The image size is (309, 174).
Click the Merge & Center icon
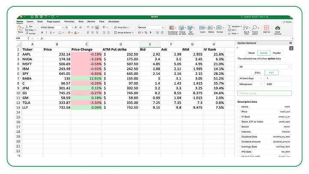coord(115,32)
